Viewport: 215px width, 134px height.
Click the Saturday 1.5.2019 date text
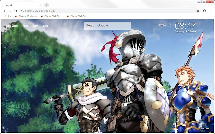(185, 31)
